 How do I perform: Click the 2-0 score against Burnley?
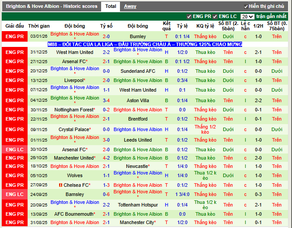coord(106,36)
